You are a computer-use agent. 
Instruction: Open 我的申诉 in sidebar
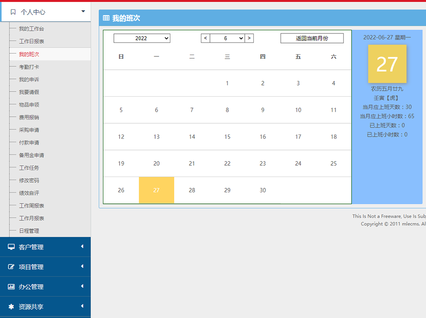29,79
